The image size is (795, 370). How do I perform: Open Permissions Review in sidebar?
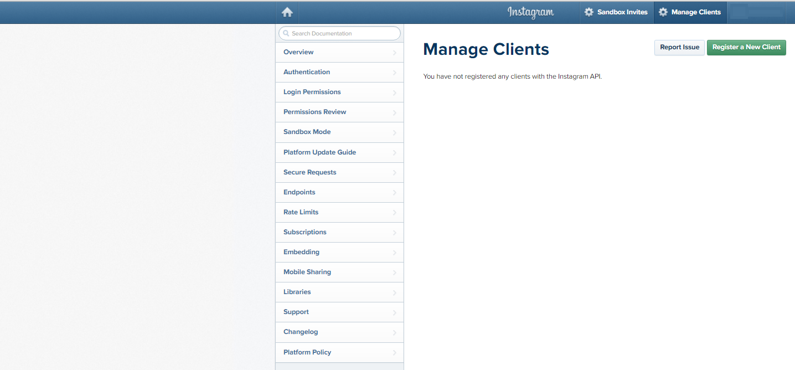pos(339,112)
